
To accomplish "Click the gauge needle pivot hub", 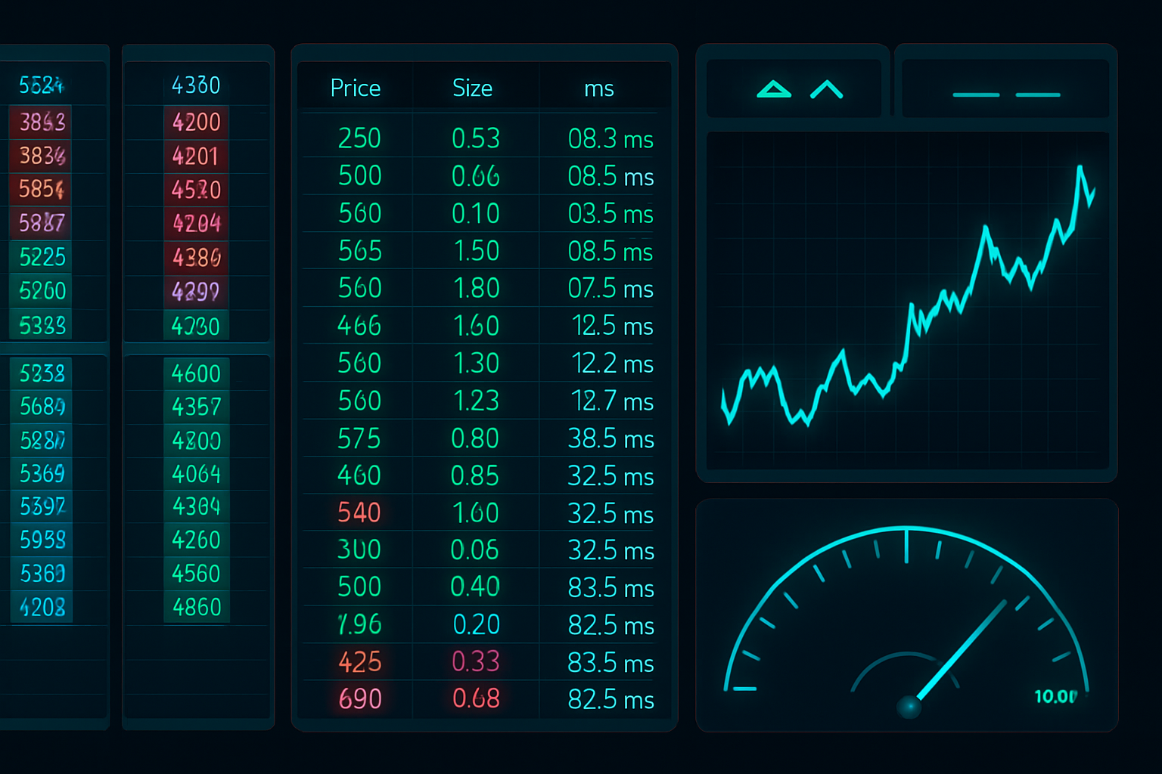I will tap(909, 707).
